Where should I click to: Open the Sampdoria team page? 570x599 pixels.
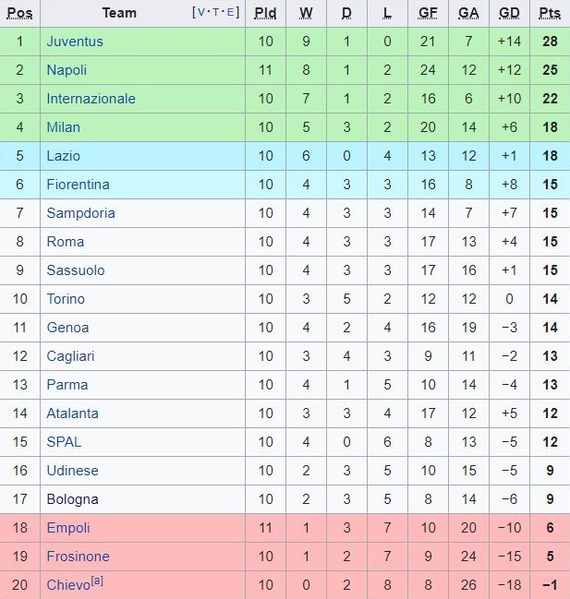[x=80, y=213]
